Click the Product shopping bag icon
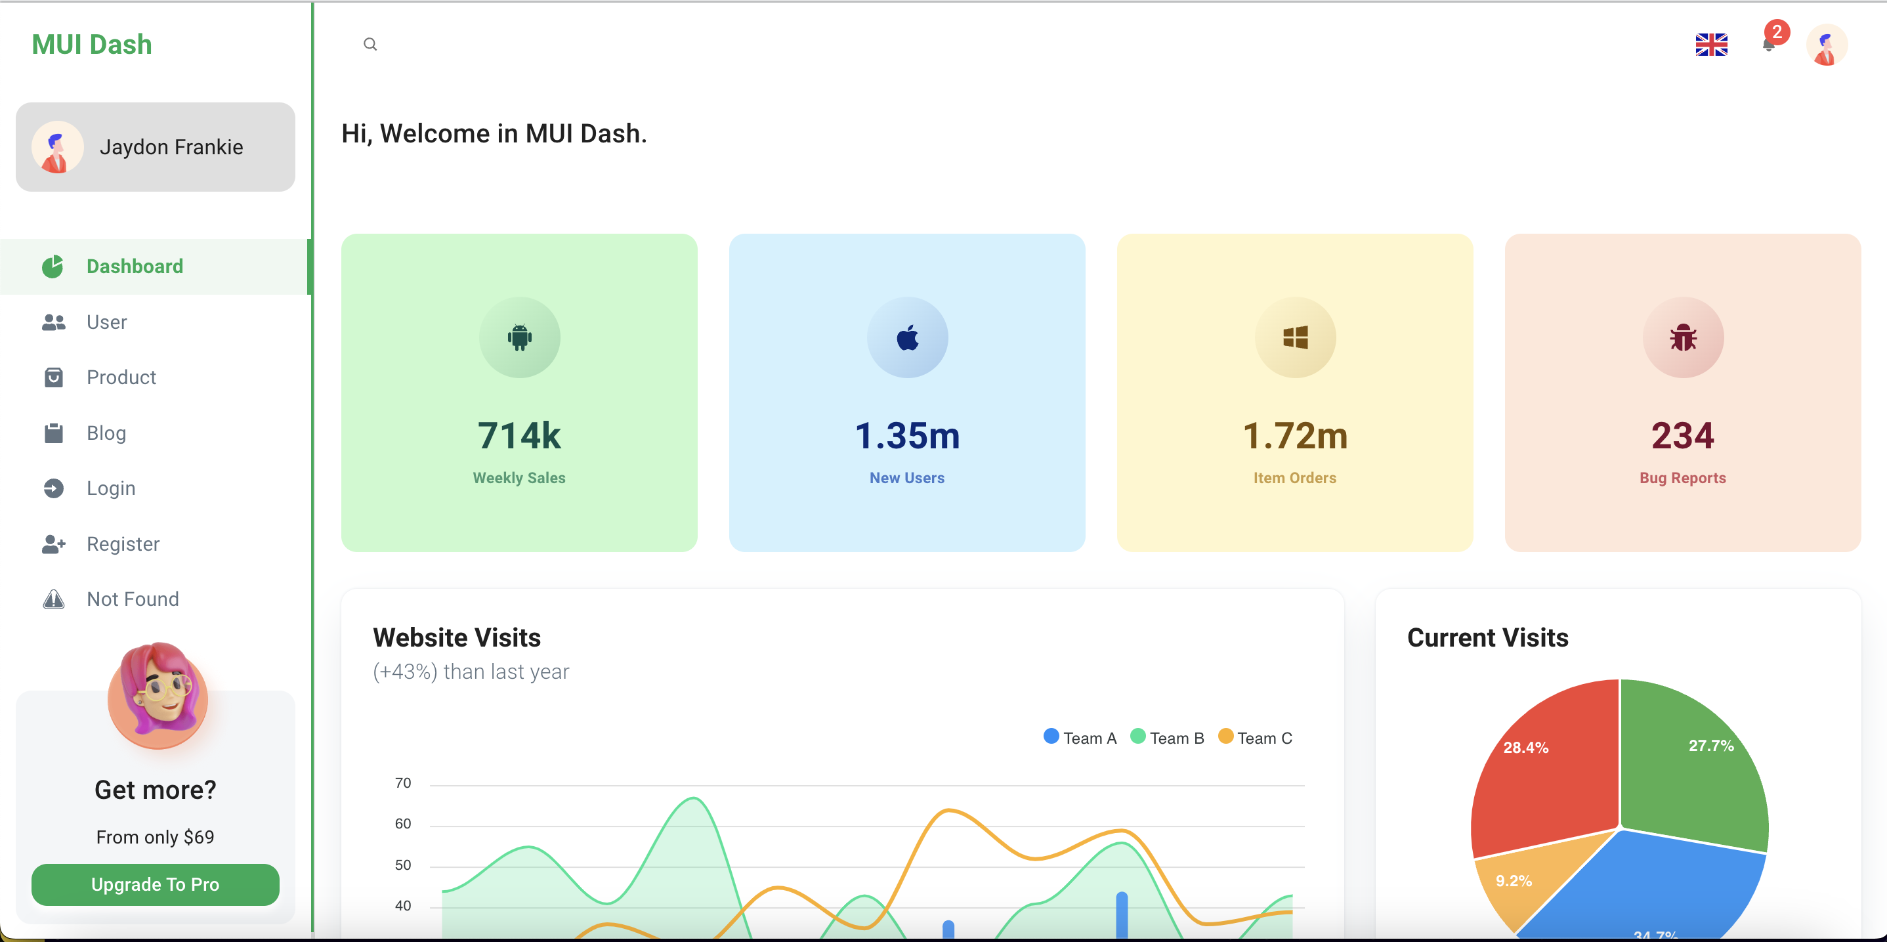Screen dimensions: 1887x942 (53, 377)
